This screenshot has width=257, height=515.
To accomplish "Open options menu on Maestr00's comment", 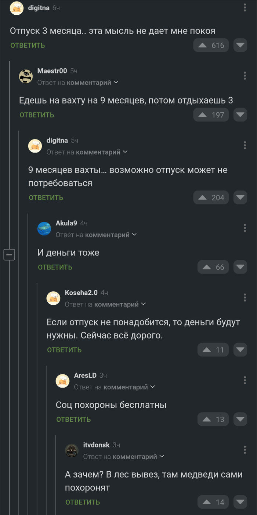I will point(245,75).
